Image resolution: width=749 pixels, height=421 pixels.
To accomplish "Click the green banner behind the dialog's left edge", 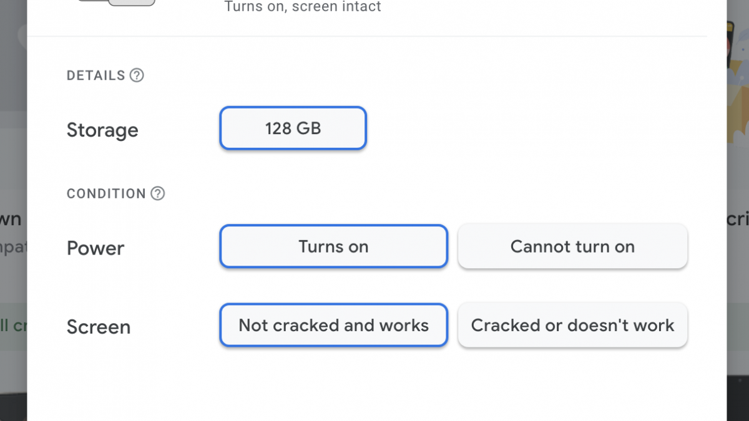I will [x=12, y=326].
